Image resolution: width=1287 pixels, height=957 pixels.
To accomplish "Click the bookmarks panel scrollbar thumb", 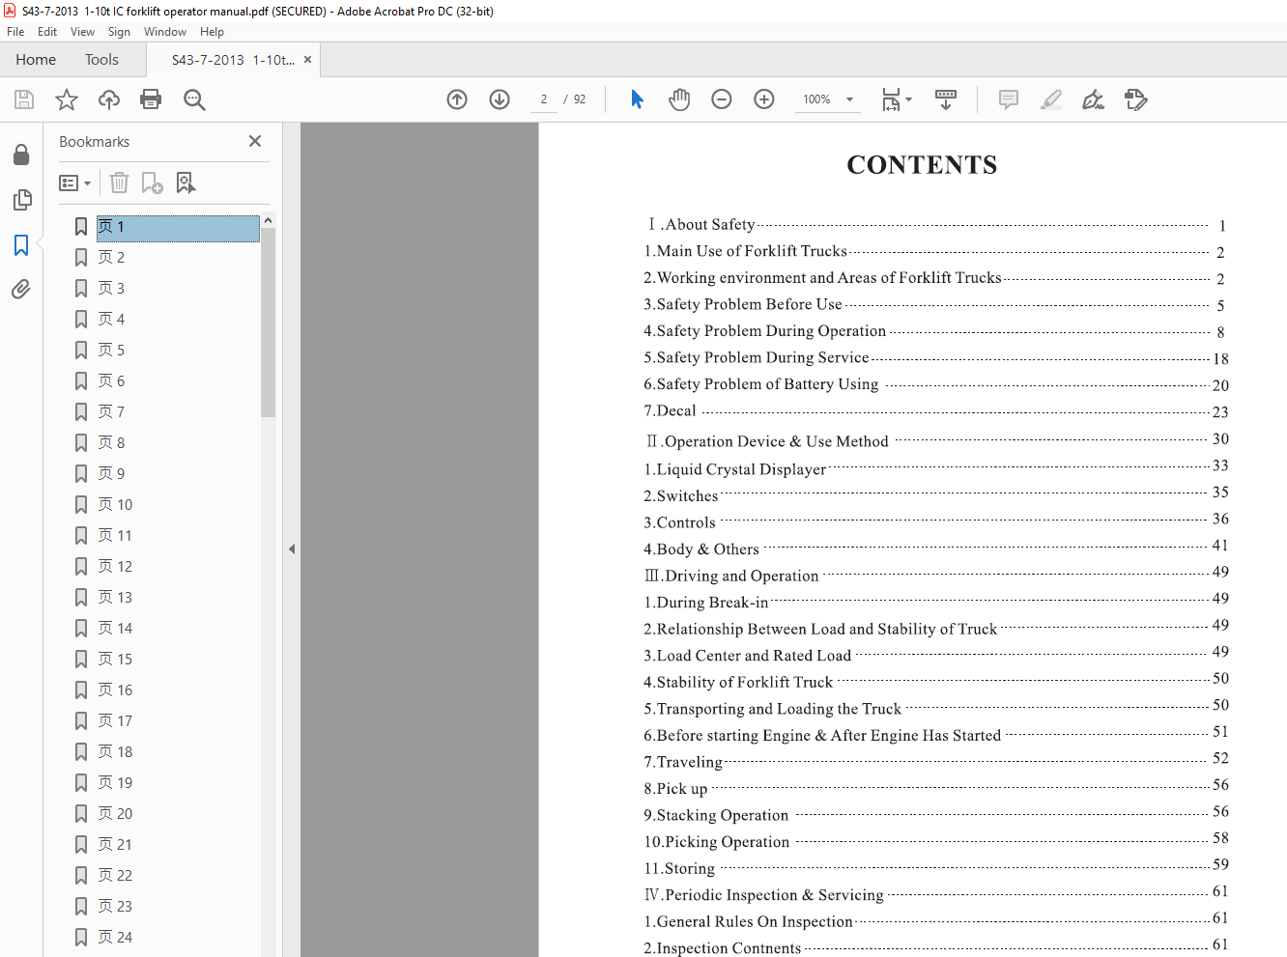I will 268,323.
